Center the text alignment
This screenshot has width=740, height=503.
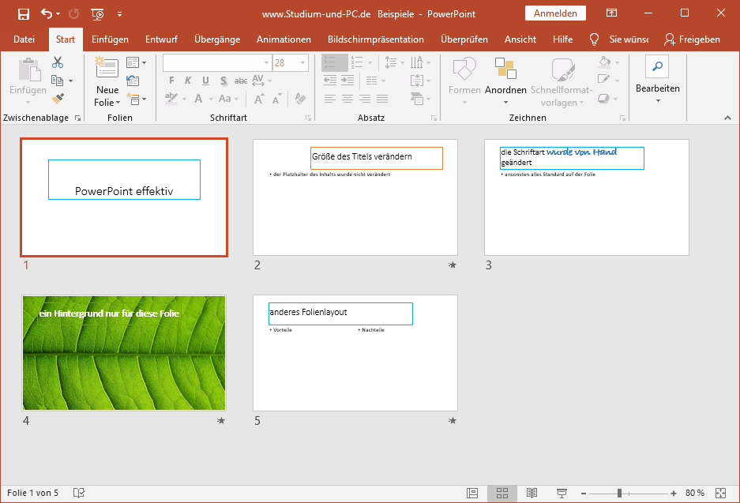(347, 99)
